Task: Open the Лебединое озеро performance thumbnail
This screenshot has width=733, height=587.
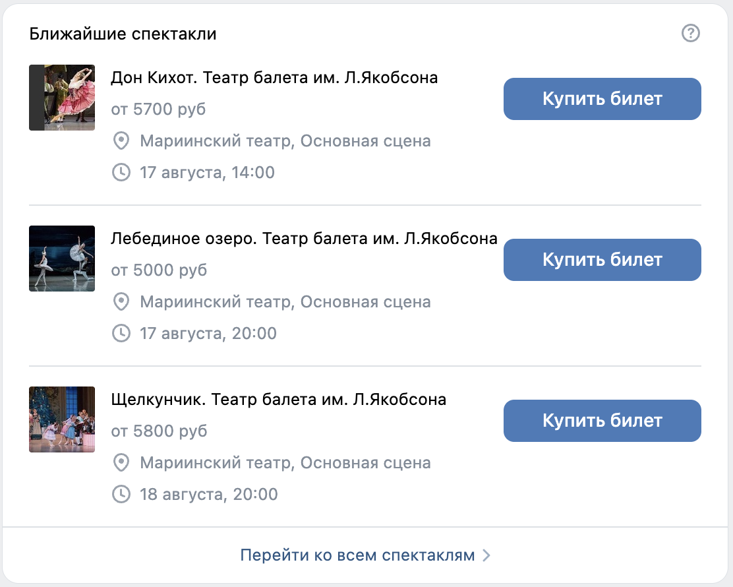Action: click(x=62, y=258)
